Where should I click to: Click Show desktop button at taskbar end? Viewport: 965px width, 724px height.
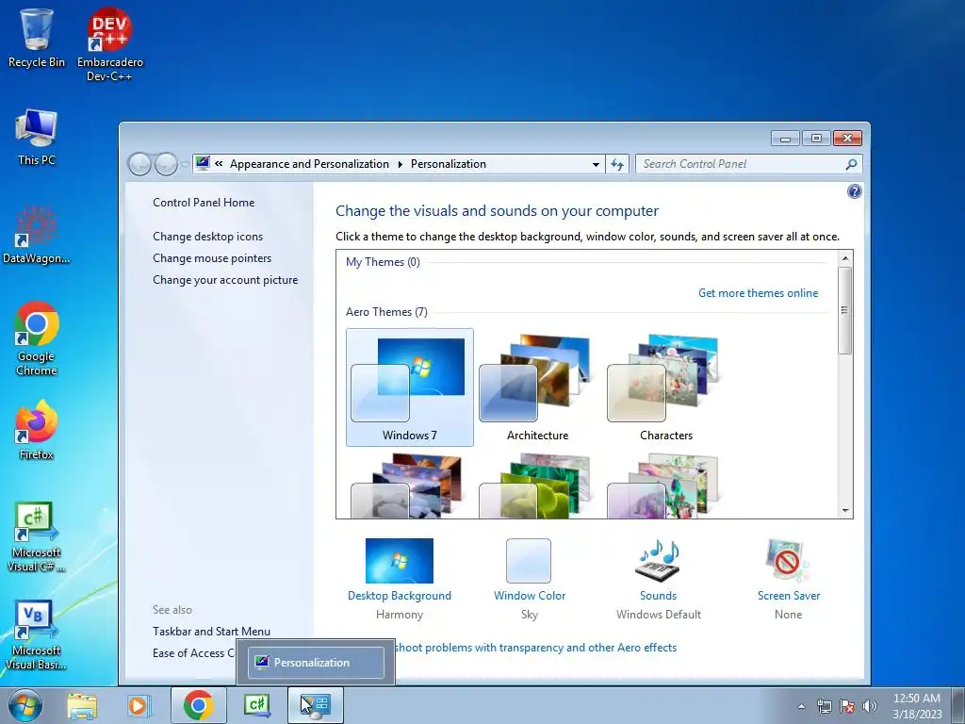tap(957, 705)
